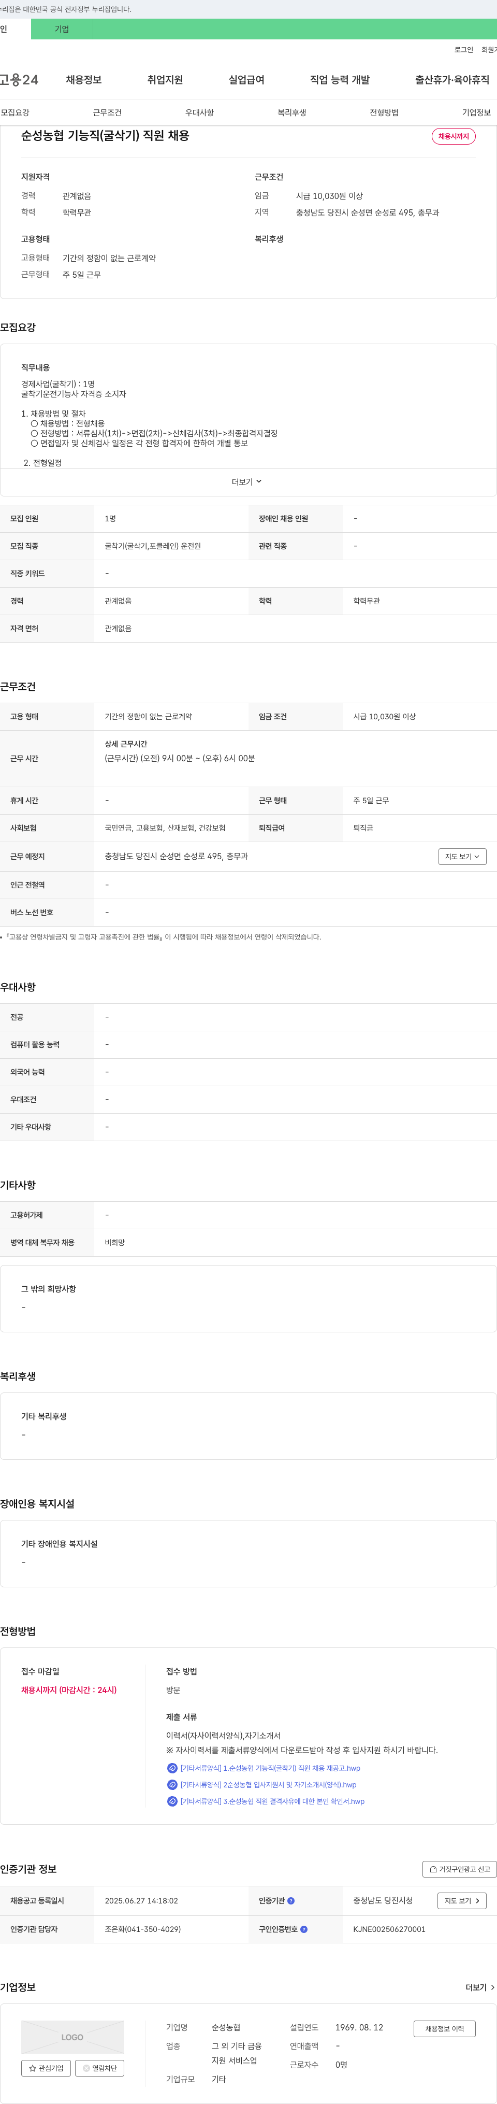This screenshot has height=2104, width=497.
Task: Click company name 순성농협 in 기업정보
Action: click(226, 2027)
